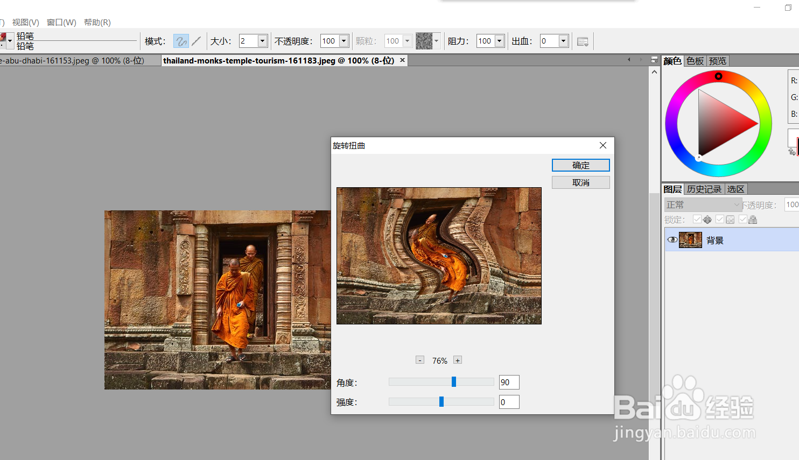Hide the 背景 layer with eye icon
The height and width of the screenshot is (460, 799).
672,240
